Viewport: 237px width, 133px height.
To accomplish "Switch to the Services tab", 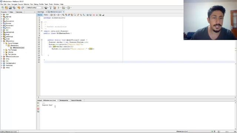I will click(19, 12).
